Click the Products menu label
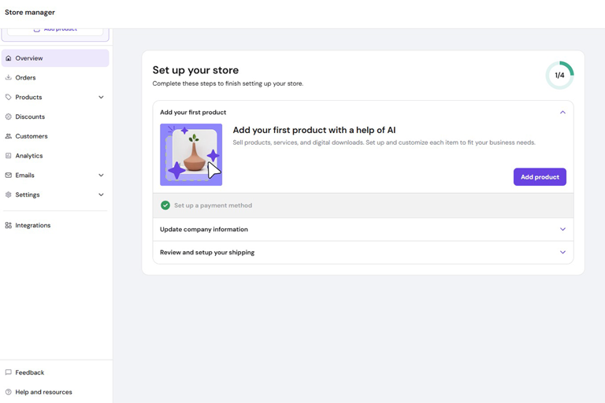This screenshot has height=403, width=605. [x=28, y=97]
